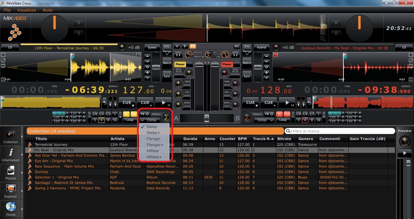
Task: Open the Explorer sidebar icon
Action: click(11, 191)
